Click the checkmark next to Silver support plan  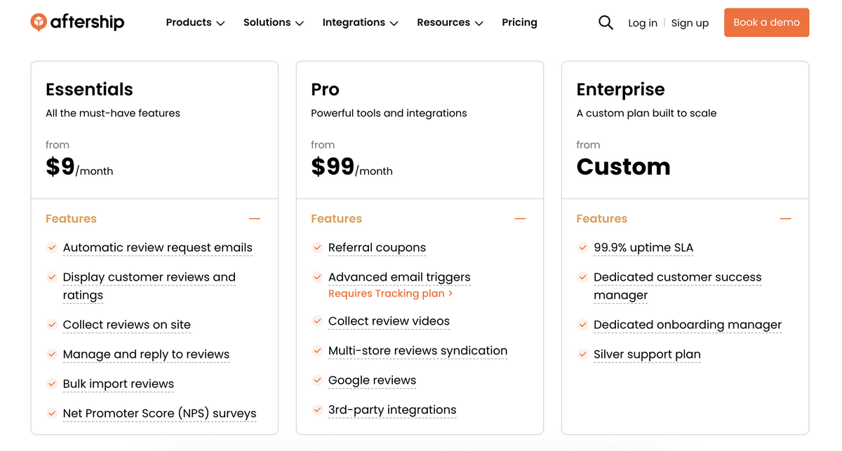[582, 354]
